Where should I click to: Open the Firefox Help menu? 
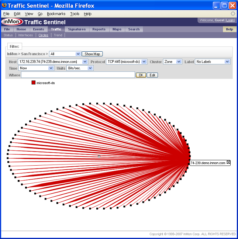pyautogui.click(x=87, y=14)
